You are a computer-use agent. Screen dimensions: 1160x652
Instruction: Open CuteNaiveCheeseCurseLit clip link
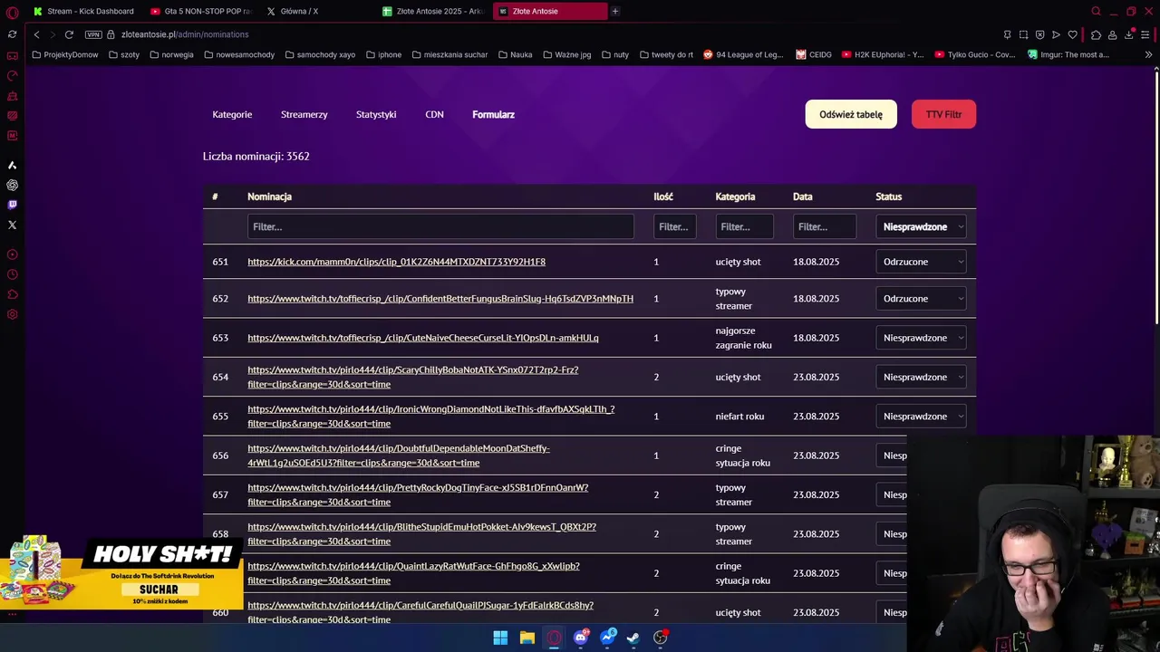pyautogui.click(x=423, y=338)
